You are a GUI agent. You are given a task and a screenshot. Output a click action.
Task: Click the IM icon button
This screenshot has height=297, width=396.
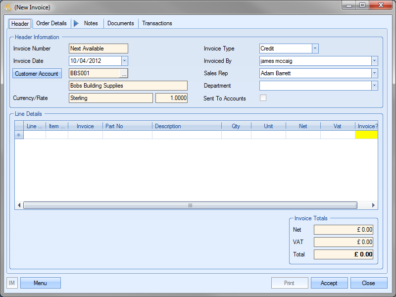tap(12, 283)
